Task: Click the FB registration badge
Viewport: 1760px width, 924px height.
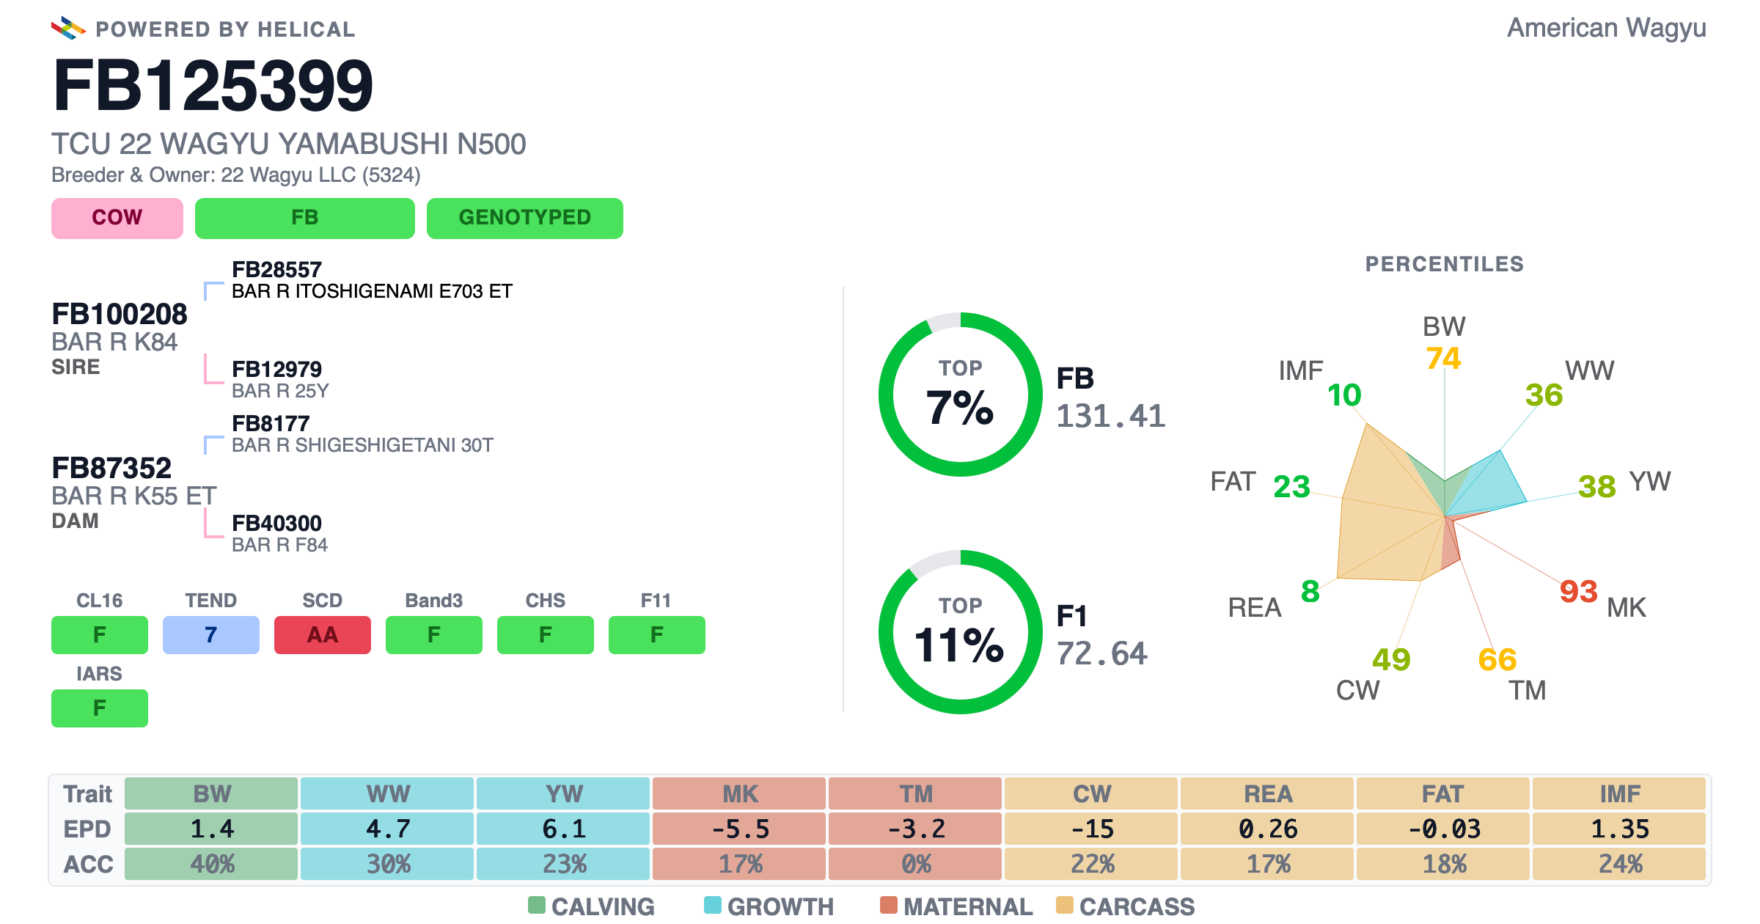Action: [305, 218]
